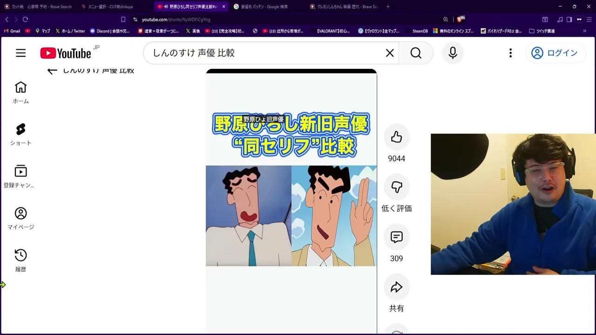Open 【ヴァロラント】全マップ... bookmark
596x335 pixels.
[x=379, y=31]
